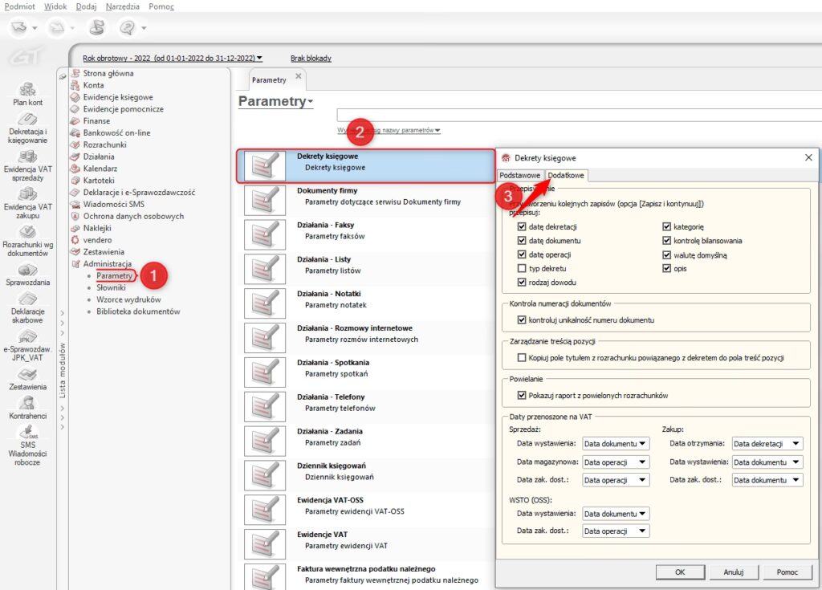Expand Zakup Data otrzymania combo box
This screenshot has width=822, height=590.
pos(767,443)
